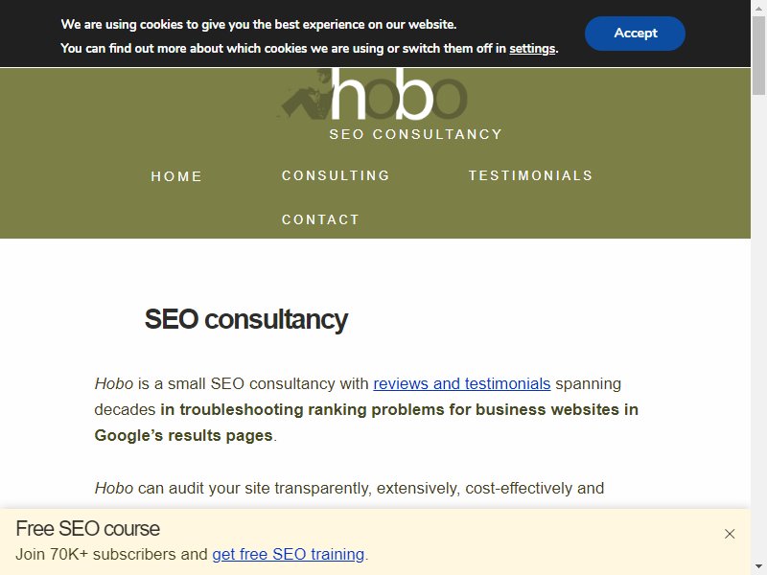Open the CONSULTING menu item

click(x=336, y=175)
